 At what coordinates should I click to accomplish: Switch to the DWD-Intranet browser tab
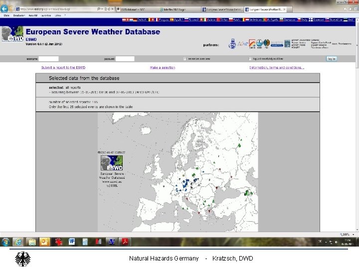[137, 9]
